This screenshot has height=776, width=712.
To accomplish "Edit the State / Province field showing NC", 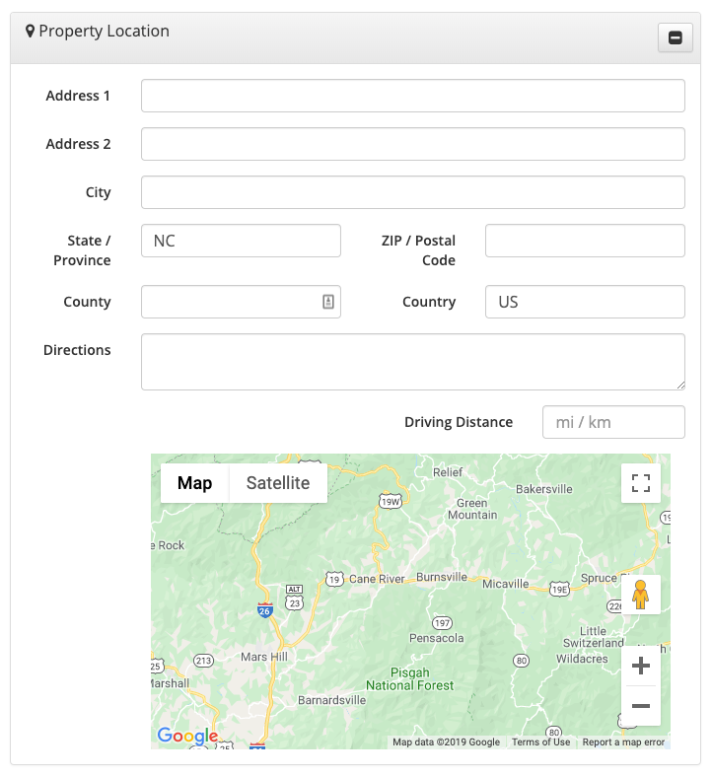I will pyautogui.click(x=241, y=241).
